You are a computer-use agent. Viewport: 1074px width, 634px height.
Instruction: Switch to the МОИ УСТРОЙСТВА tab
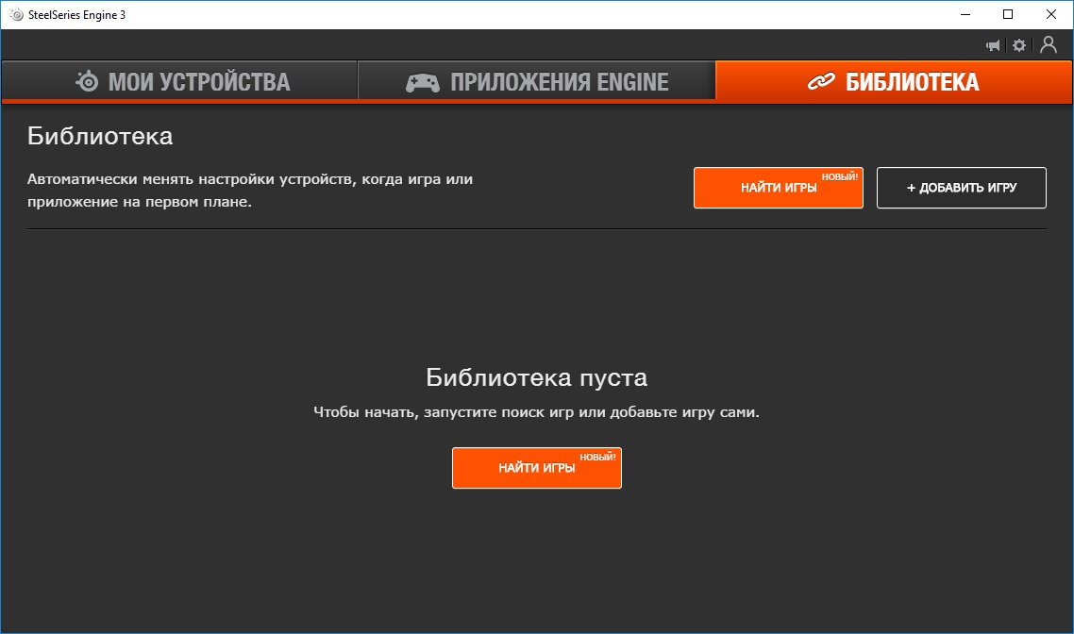coord(179,81)
